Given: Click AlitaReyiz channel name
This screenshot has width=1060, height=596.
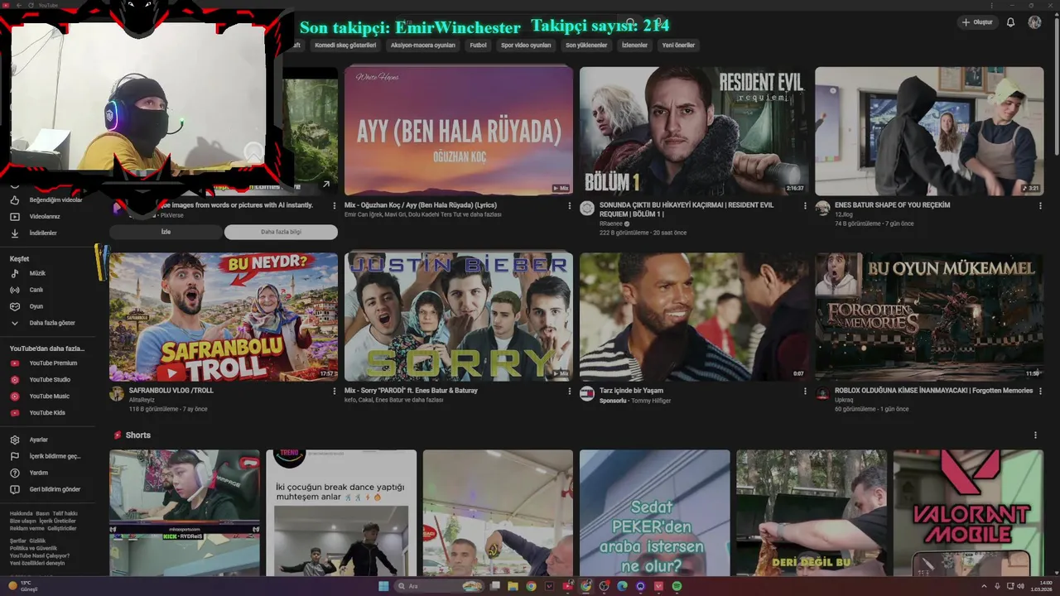Looking at the screenshot, I should [142, 400].
